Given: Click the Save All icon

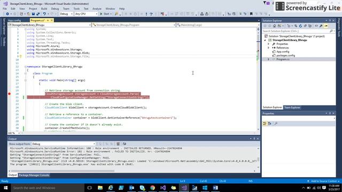Looking at the screenshot, I should coord(38,14).
